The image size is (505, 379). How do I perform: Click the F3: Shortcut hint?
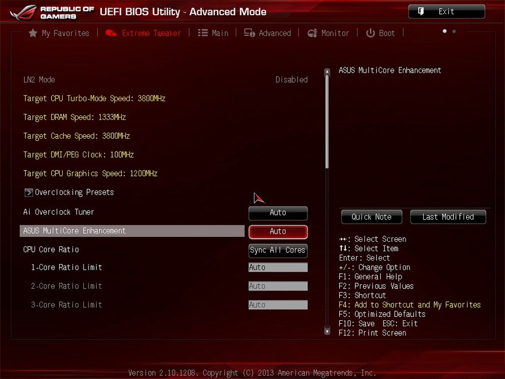coord(362,296)
